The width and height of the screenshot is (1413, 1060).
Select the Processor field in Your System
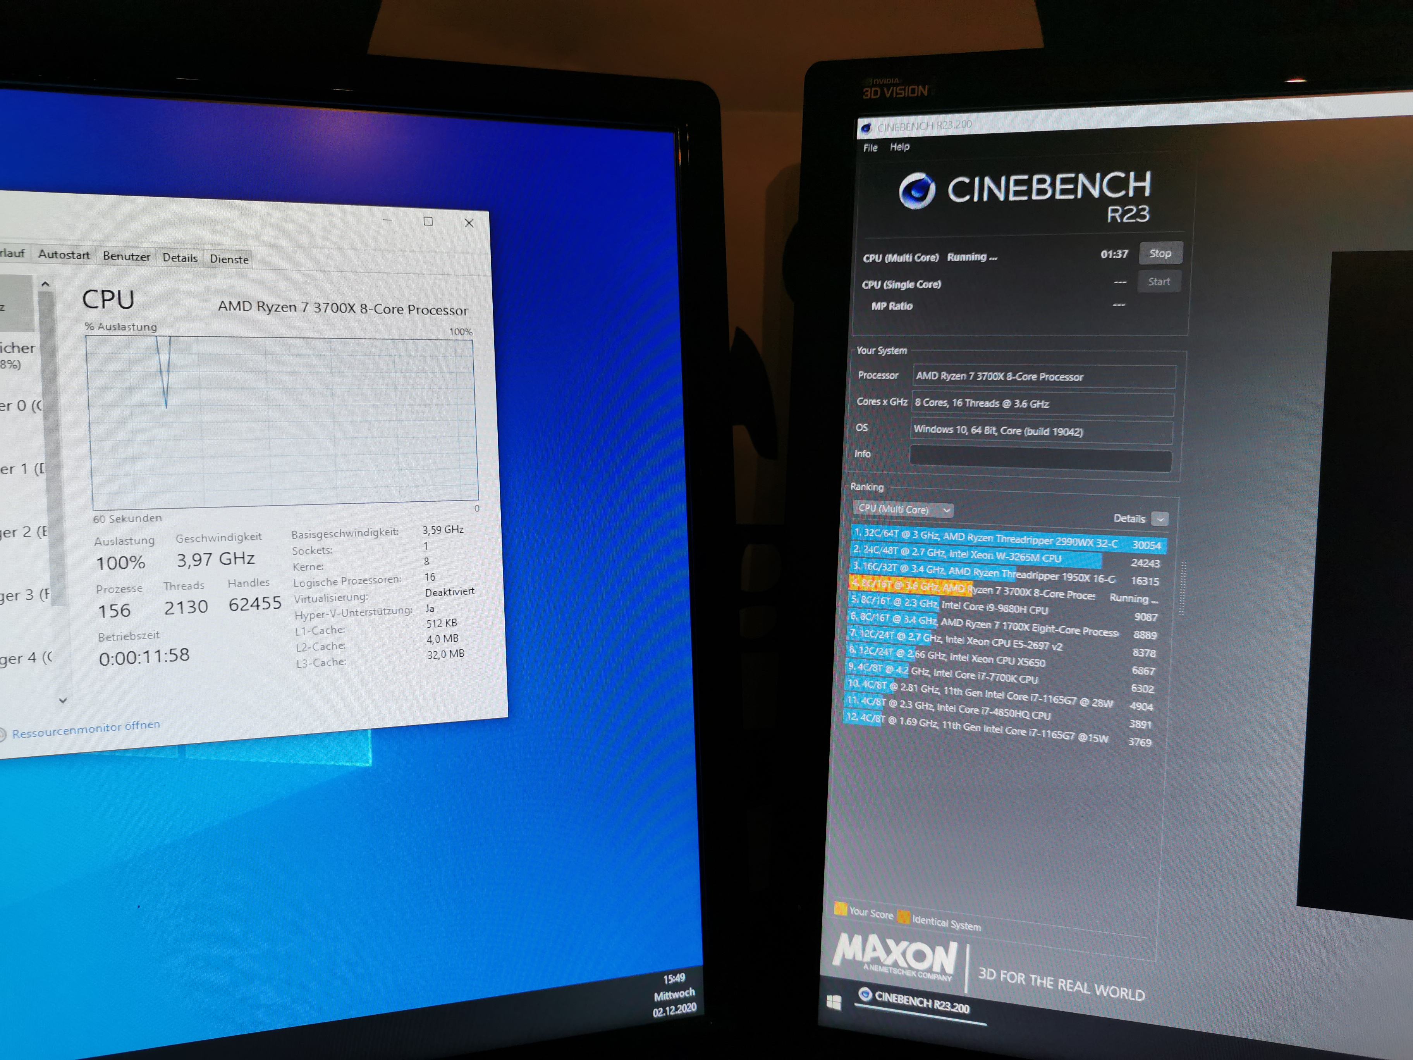(1044, 376)
